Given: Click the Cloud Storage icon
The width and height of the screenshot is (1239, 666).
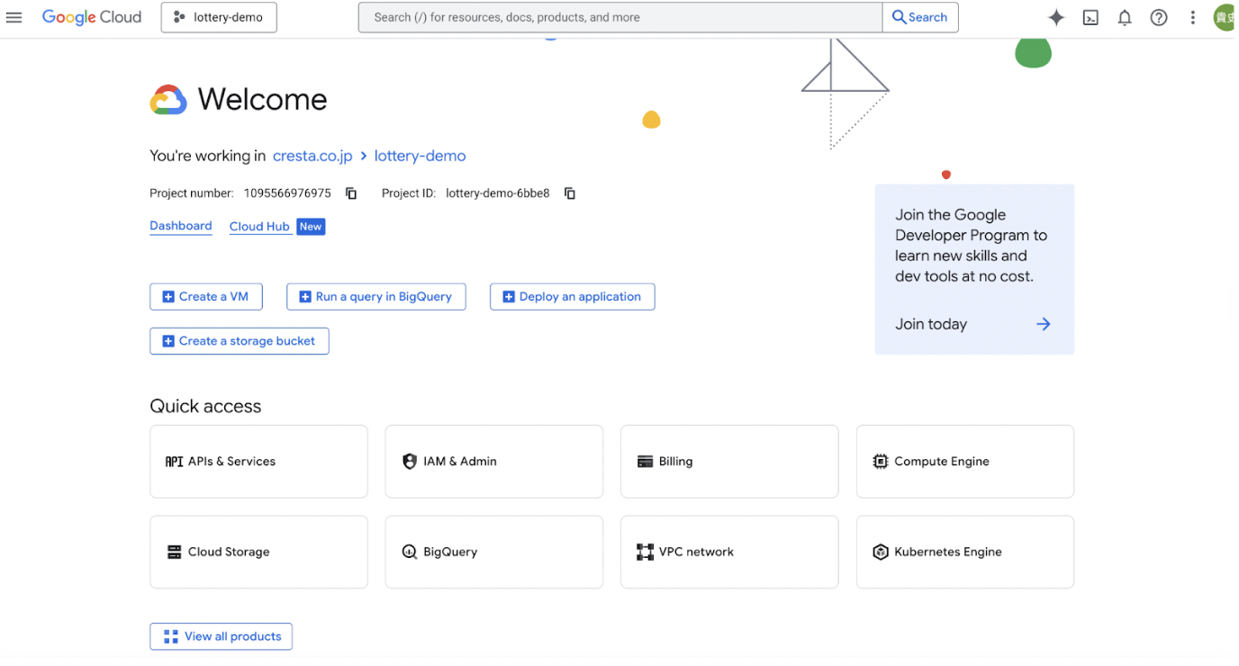Looking at the screenshot, I should pos(175,553).
